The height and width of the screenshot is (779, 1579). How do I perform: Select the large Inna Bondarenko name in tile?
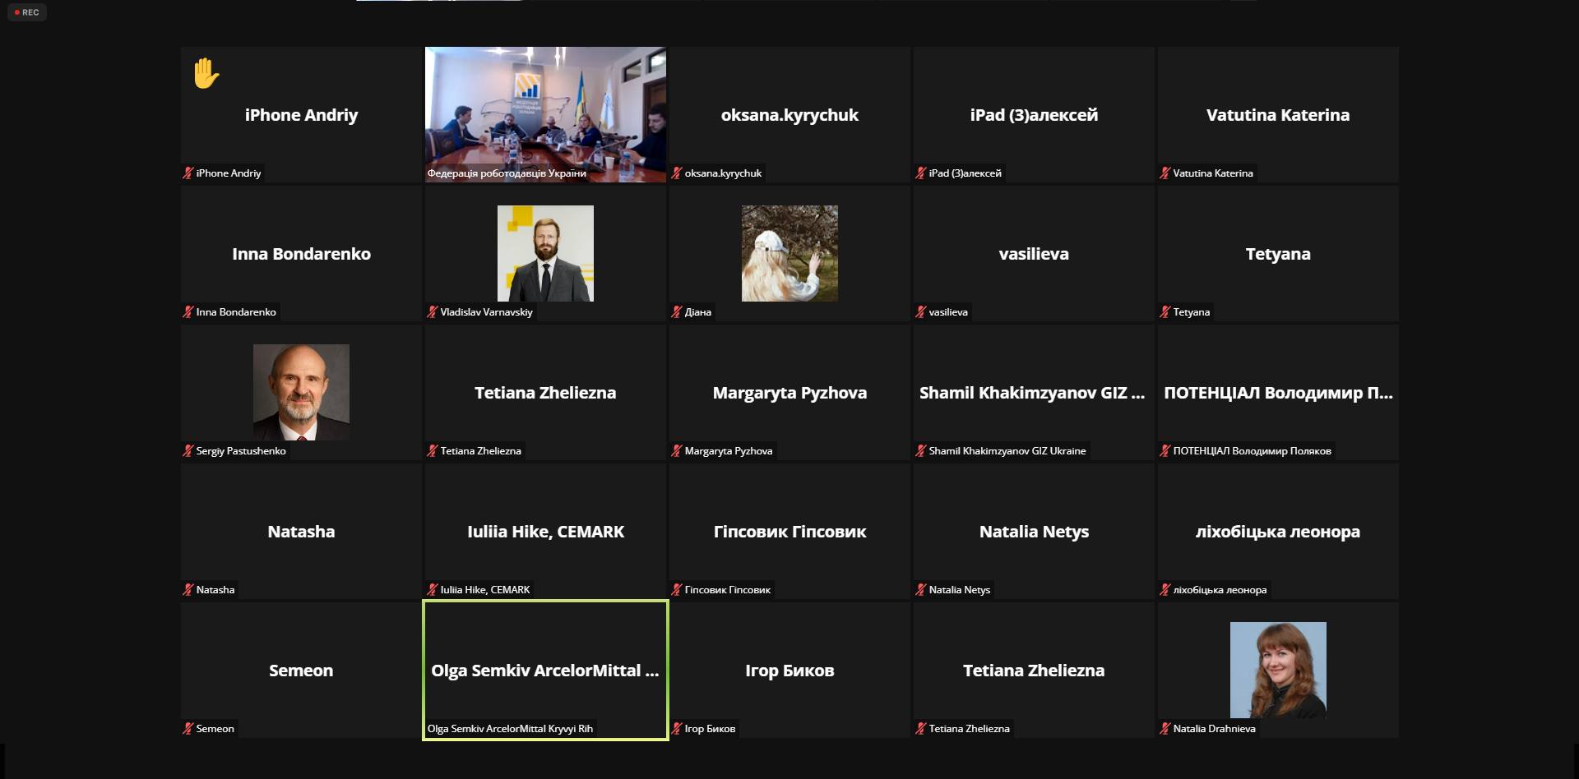(x=301, y=254)
